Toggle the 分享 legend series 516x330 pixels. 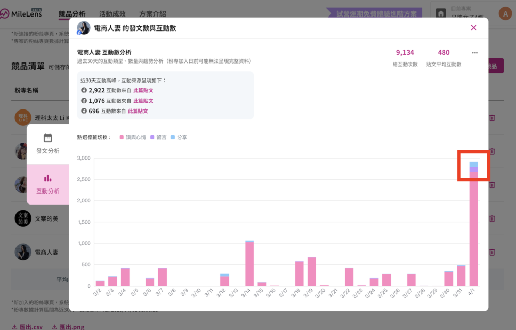[179, 138]
